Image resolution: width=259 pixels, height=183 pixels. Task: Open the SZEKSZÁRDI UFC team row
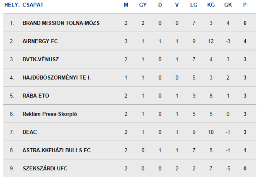point(129,168)
